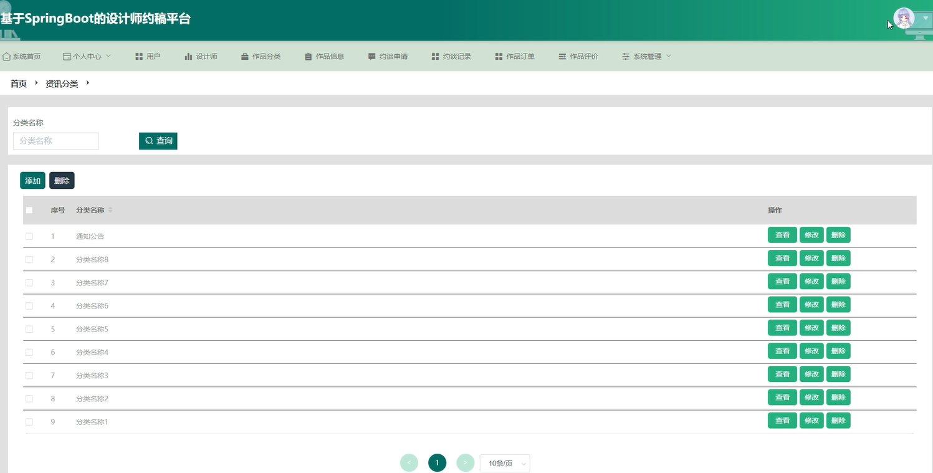933x473 pixels.
Task: Click the chat bubble icon beside 约谈申请
Action: pyautogui.click(x=372, y=57)
